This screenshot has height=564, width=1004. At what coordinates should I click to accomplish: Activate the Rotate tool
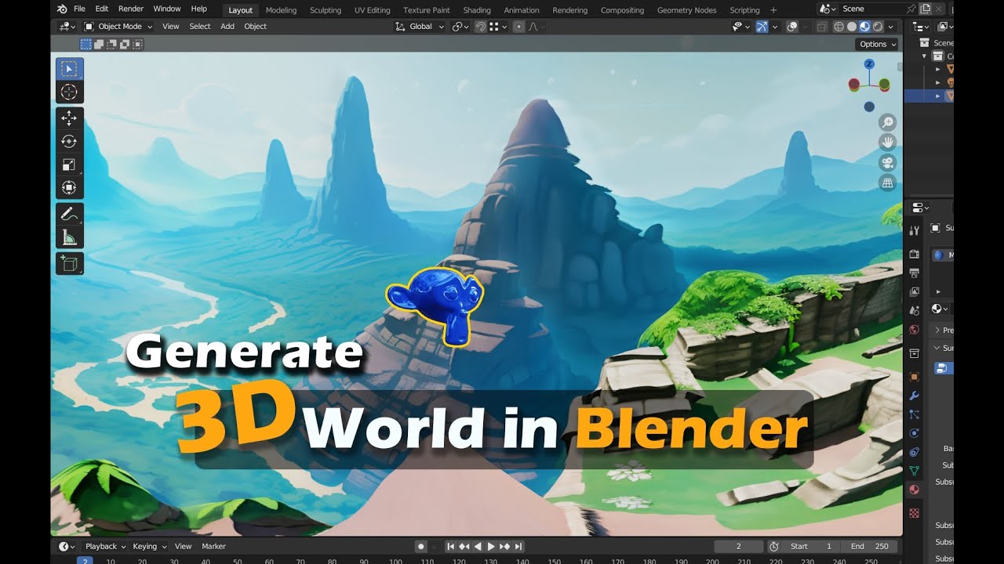pos(69,141)
